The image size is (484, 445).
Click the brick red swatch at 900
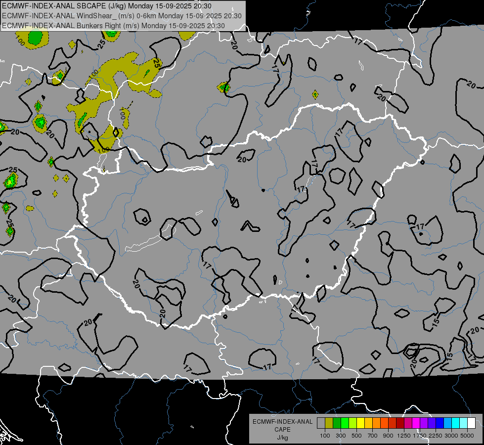(393, 423)
